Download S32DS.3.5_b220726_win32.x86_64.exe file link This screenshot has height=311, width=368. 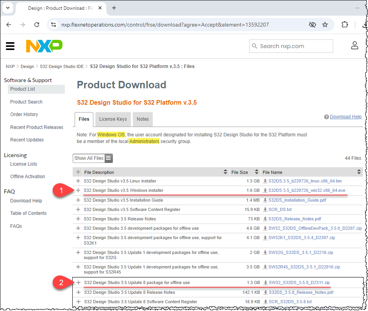pyautogui.click(x=307, y=190)
